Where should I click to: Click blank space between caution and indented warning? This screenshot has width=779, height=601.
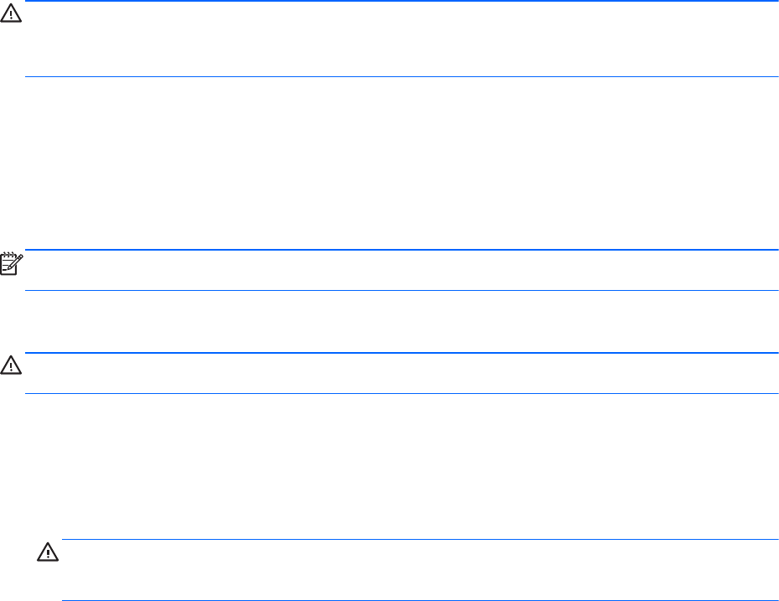coord(400,467)
